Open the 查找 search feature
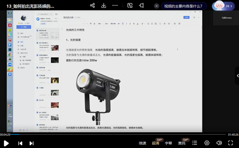The width and height of the screenshot is (239, 148). (182, 143)
